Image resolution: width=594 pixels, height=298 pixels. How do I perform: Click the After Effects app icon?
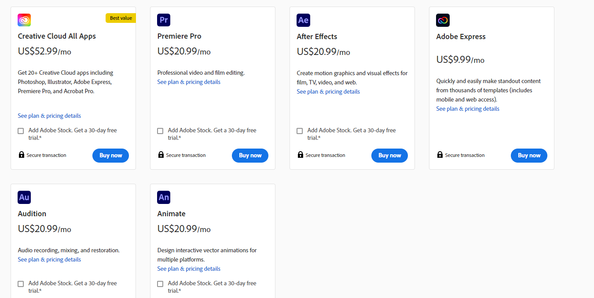[303, 20]
